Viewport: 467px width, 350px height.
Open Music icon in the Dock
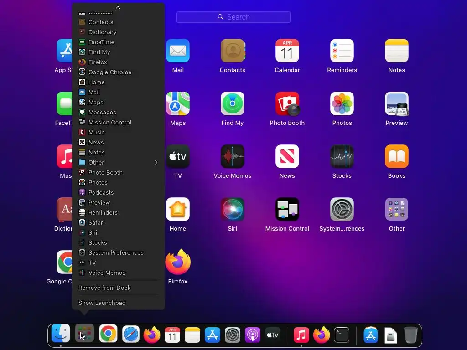click(301, 335)
